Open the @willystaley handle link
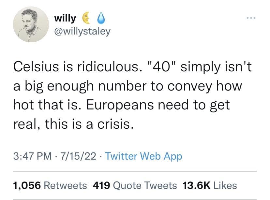The width and height of the screenshot is (270, 200). click(x=82, y=31)
